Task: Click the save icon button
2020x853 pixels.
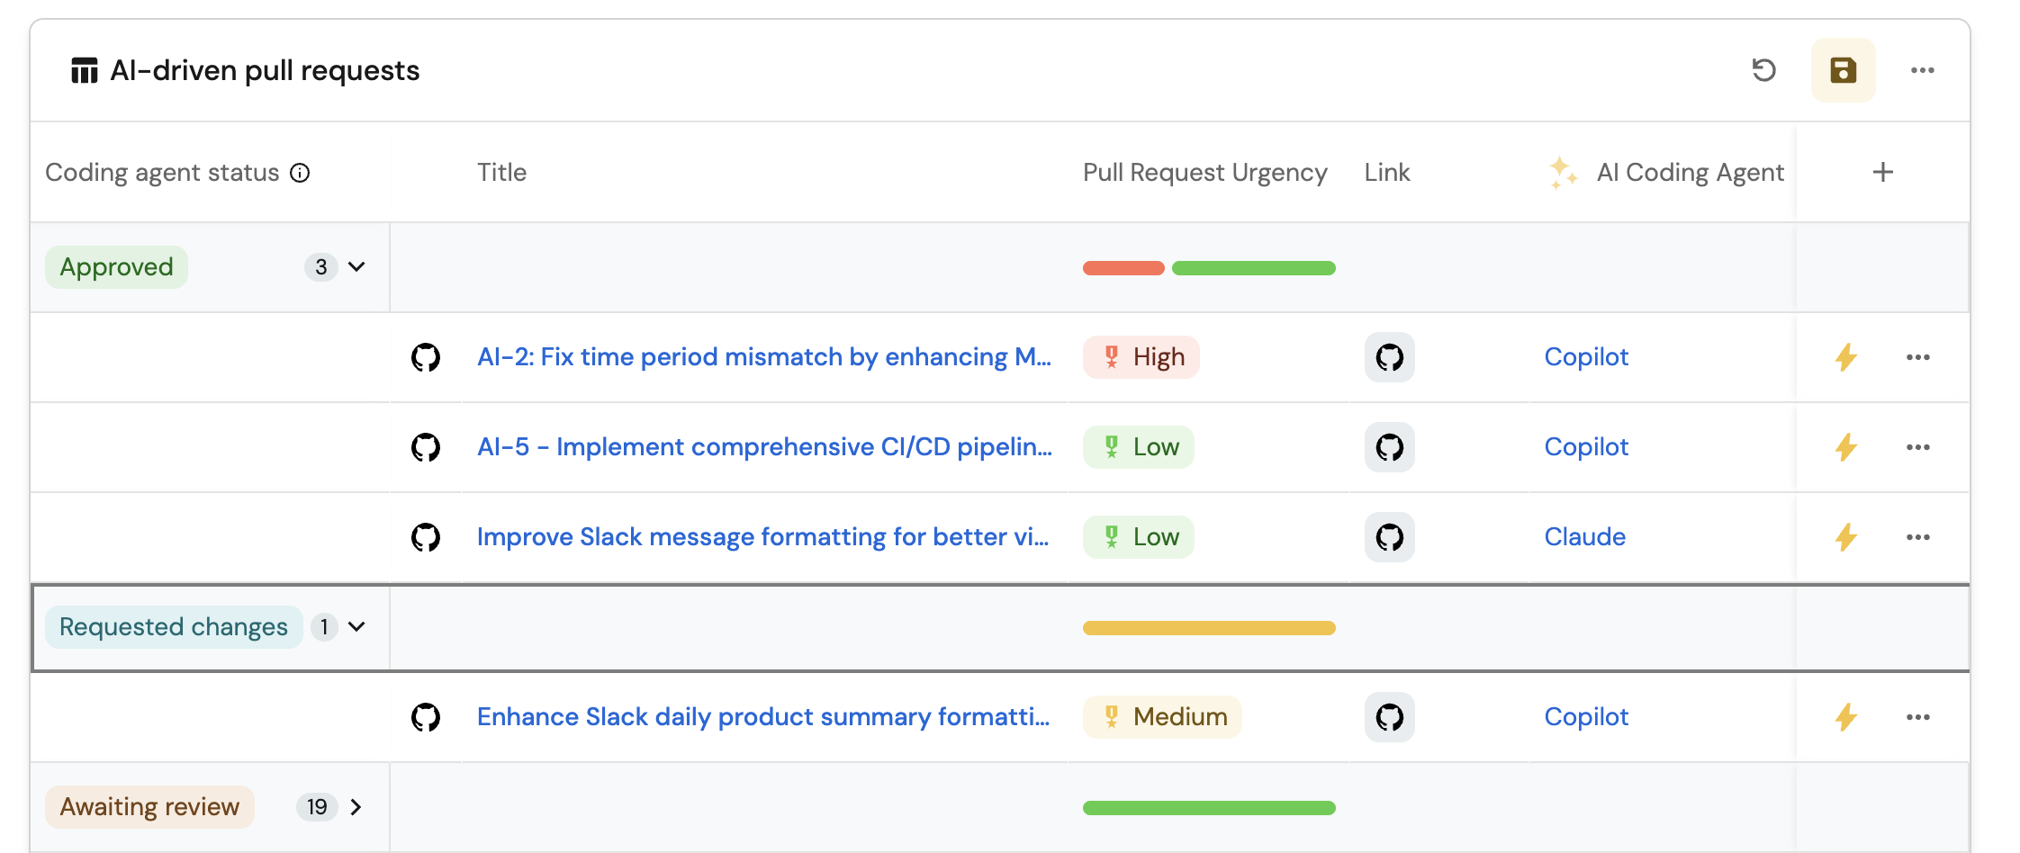Action: pyautogui.click(x=1843, y=70)
